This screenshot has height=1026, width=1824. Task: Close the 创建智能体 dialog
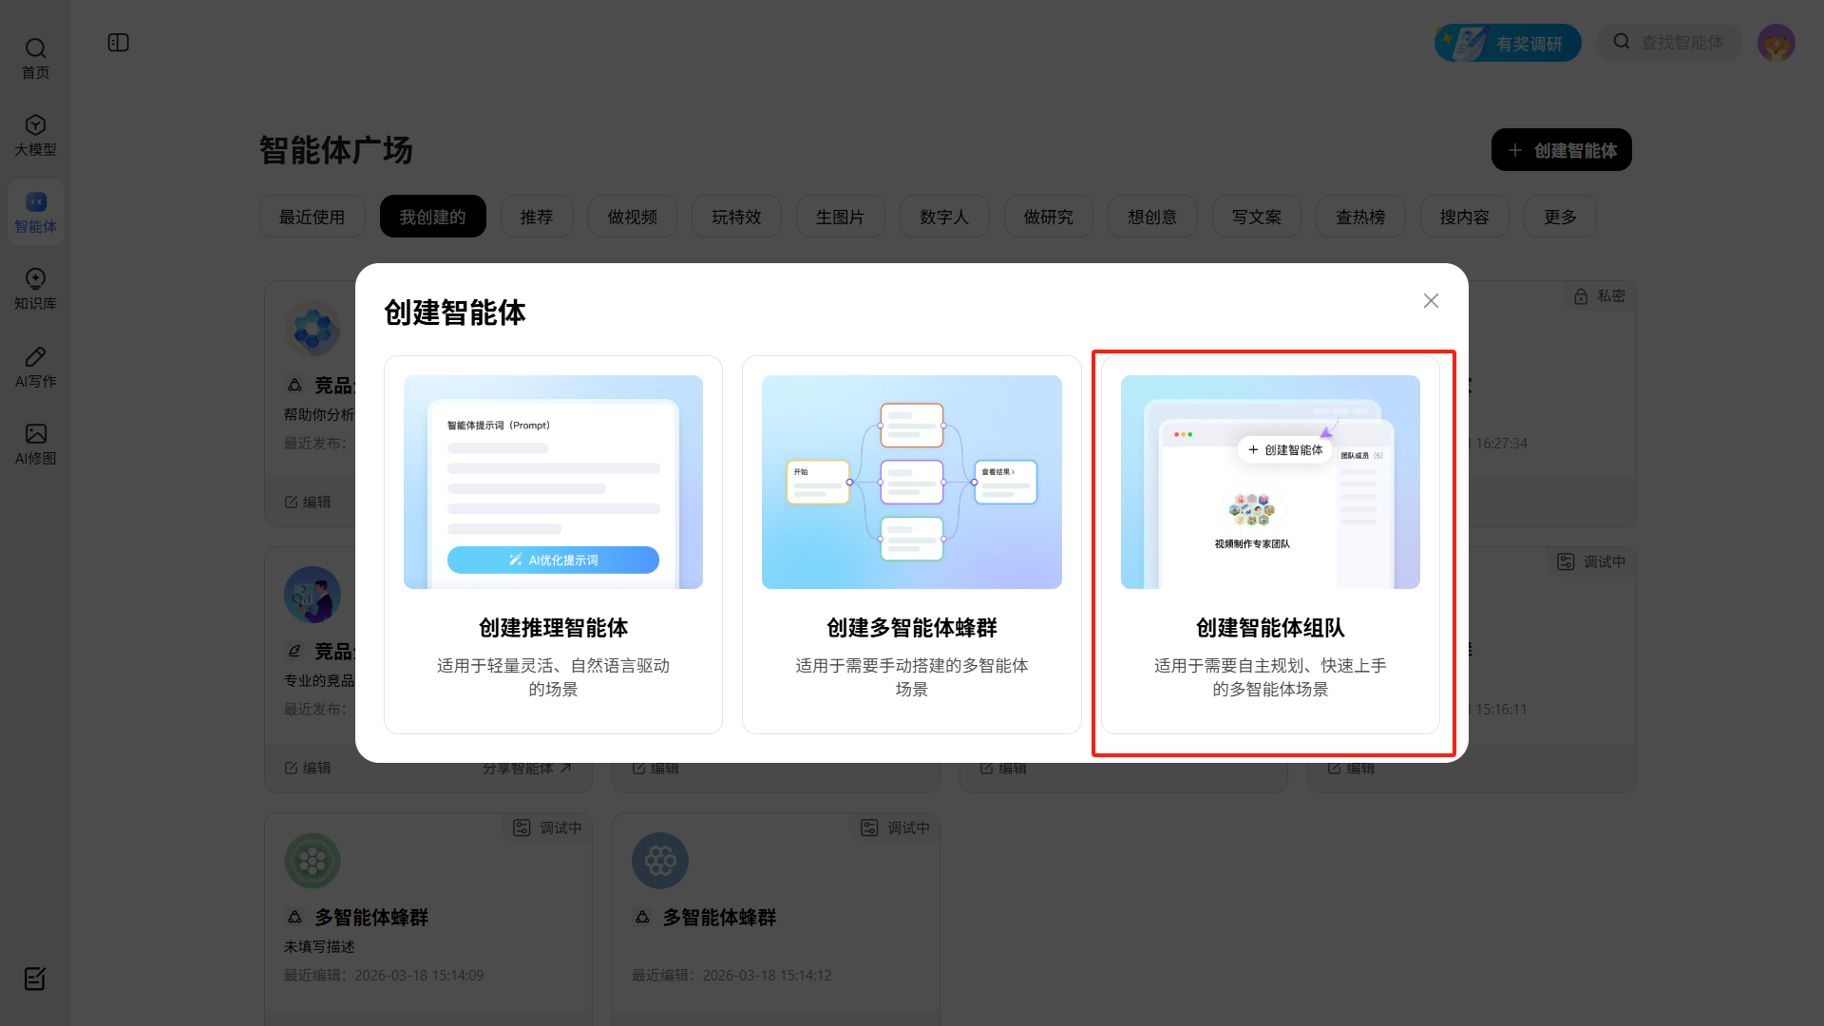1431,301
